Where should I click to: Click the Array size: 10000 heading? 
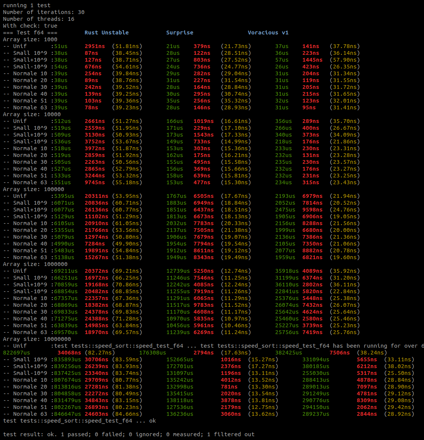tap(32, 114)
